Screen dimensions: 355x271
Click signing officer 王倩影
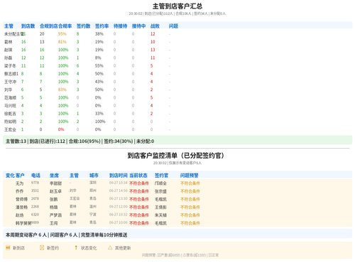coord(160,208)
